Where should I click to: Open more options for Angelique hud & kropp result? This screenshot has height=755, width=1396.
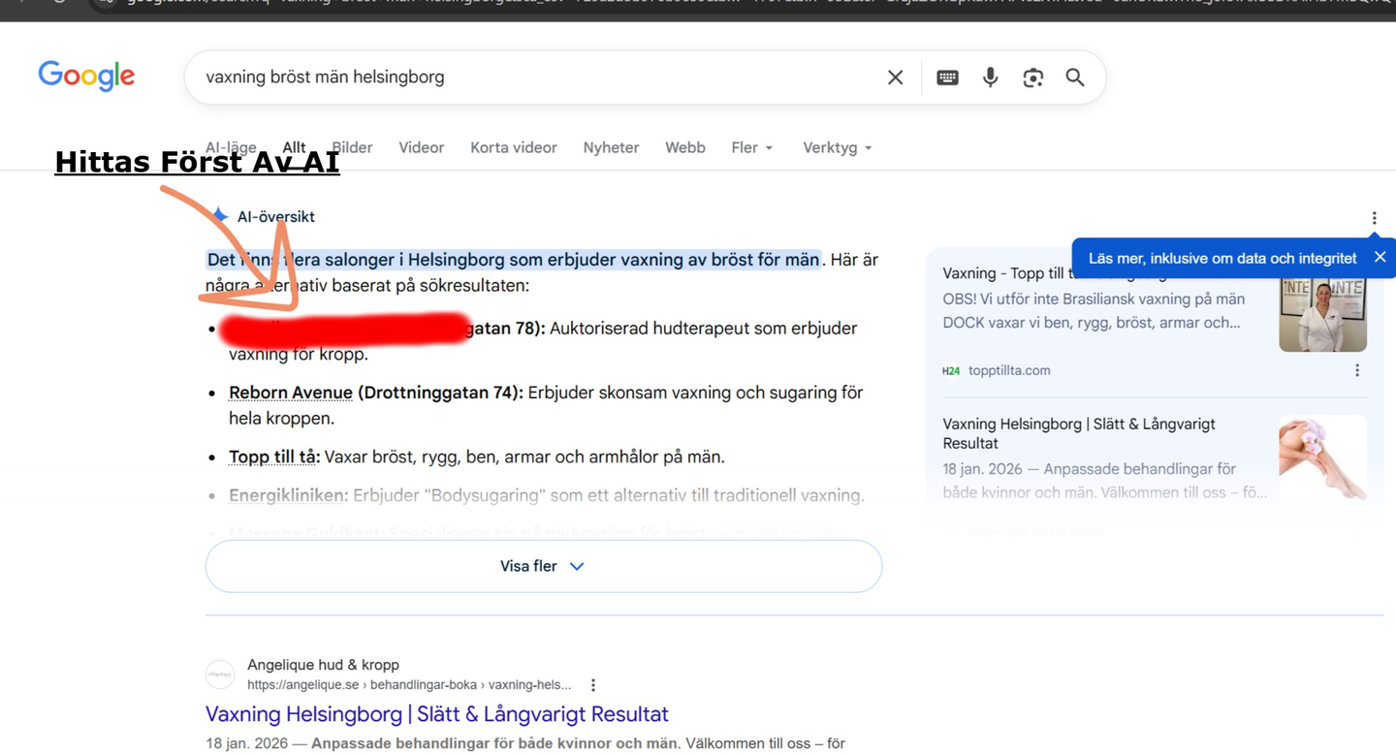tap(593, 684)
